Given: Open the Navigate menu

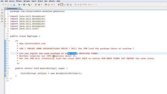Looking at the screenshot, I should point(27,1).
